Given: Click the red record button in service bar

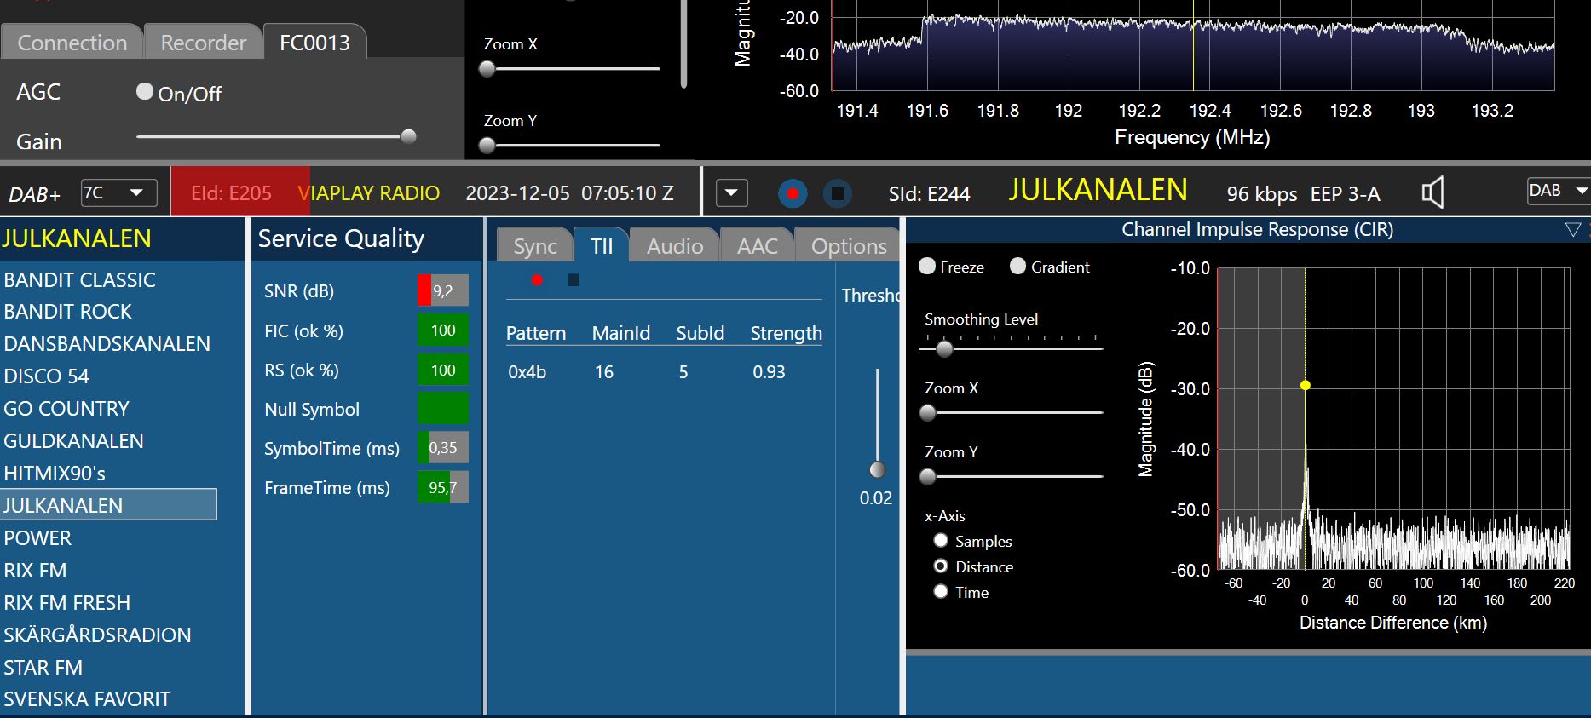Looking at the screenshot, I should (793, 194).
